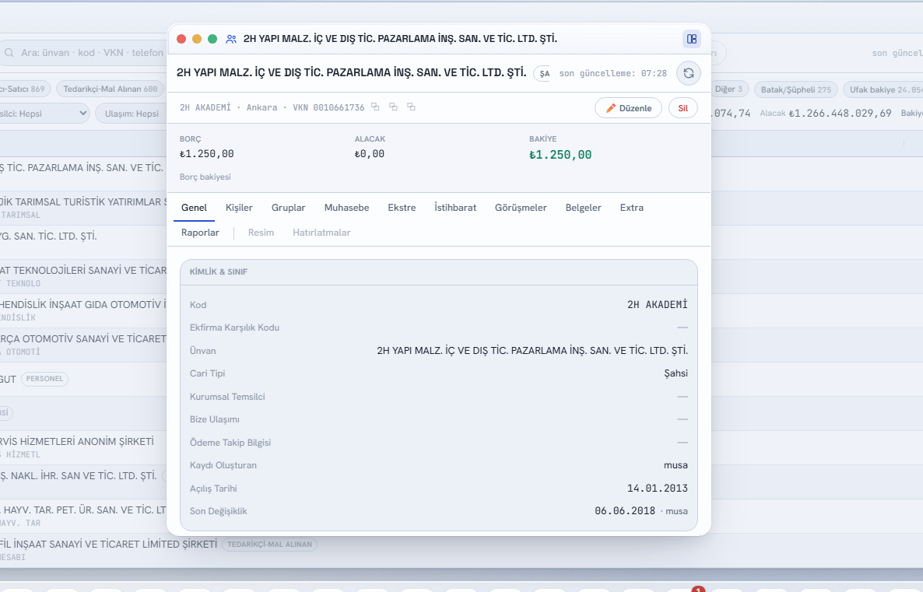Select the 'RVİS HİZMETLERİ ANONİM ŞİRKETİ' row in background list
This screenshot has height=592, width=923.
click(83, 447)
